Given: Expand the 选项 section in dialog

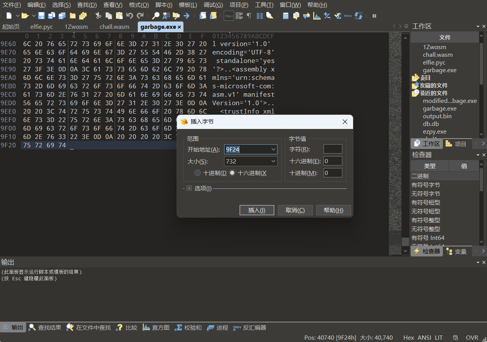Looking at the screenshot, I should pyautogui.click(x=189, y=188).
